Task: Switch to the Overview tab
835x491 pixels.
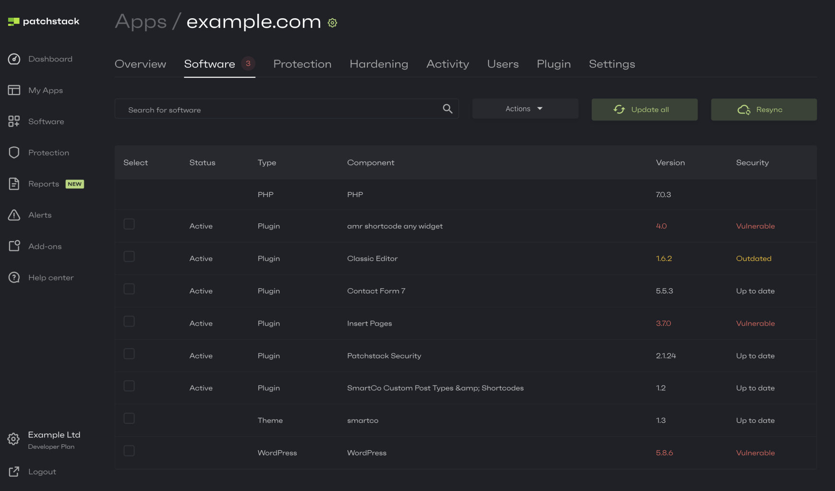Action: coord(140,64)
